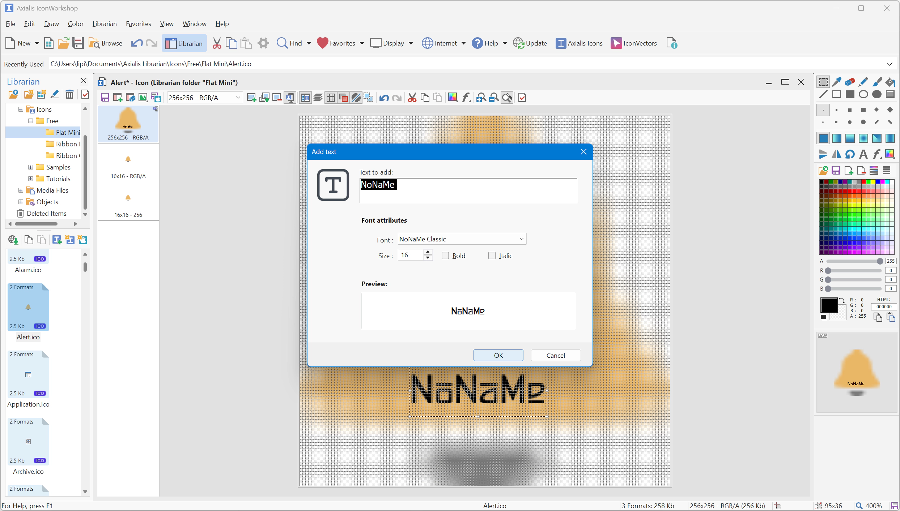The height and width of the screenshot is (511, 900).
Task: Enable the Italic checkbox
Action: click(492, 255)
